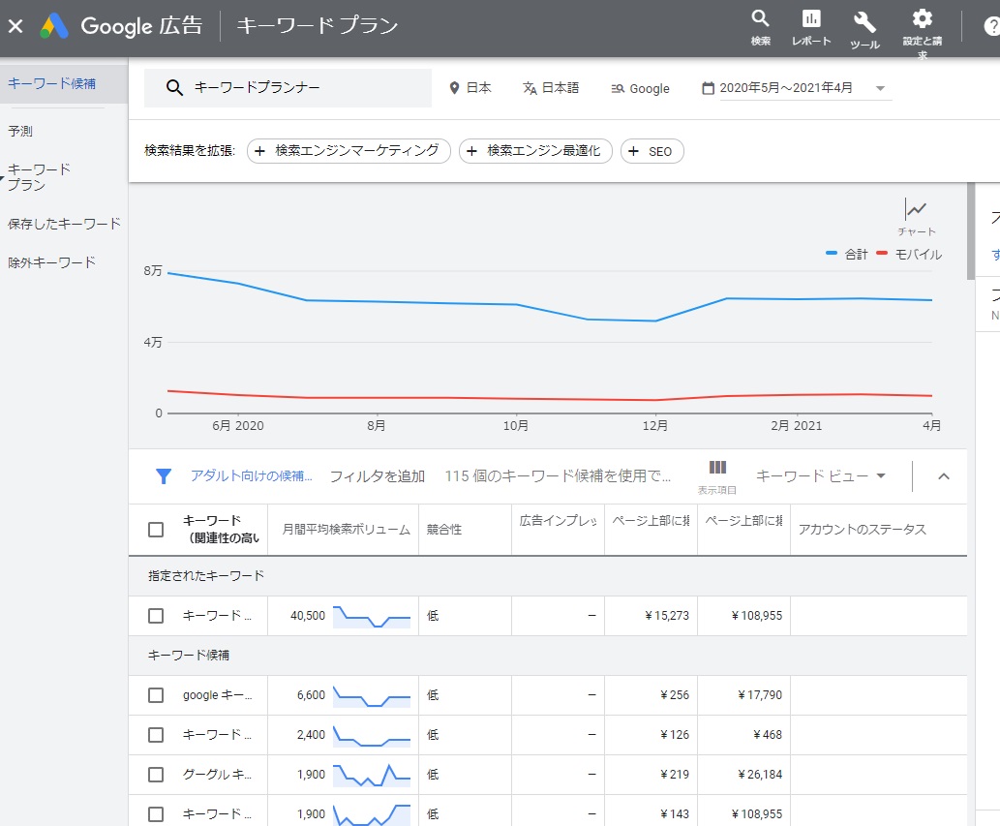
Task: Check the box for the 6,600 volume keyword
Action: (156, 695)
